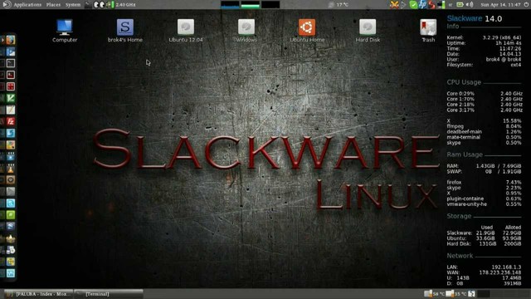The image size is (531, 299).
Task: Click the eyes applet in panel
Action: click(x=99, y=5)
